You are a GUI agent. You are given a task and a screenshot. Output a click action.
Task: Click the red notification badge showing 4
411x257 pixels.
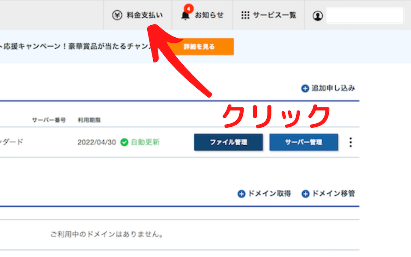(x=188, y=9)
